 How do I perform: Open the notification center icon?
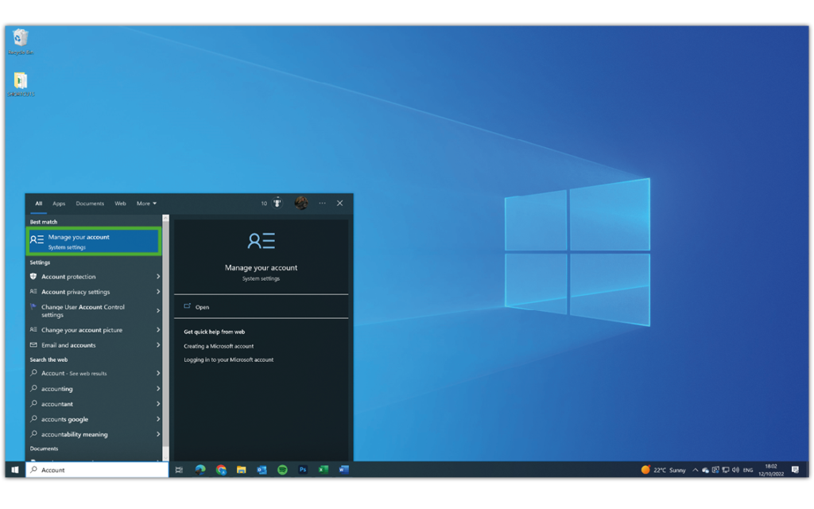[x=795, y=470]
